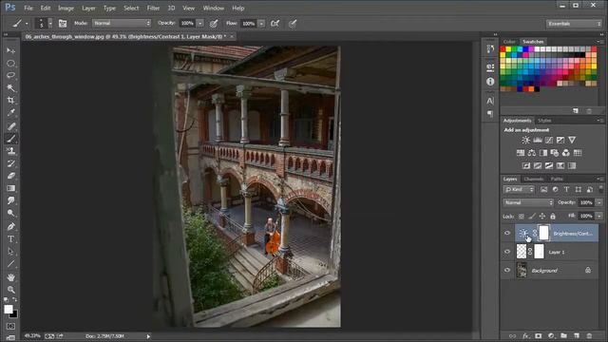Click the zoom percentage field in status bar
The width and height of the screenshot is (608, 342).
click(x=32, y=335)
